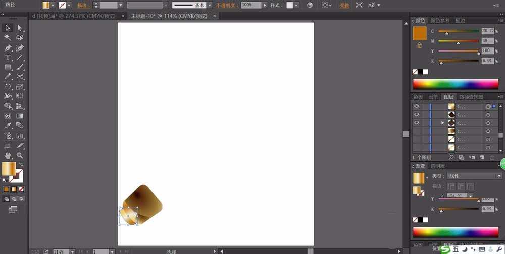This screenshot has width=505, height=254.
Task: Click the 变换 link in control bar
Action: [x=344, y=5]
